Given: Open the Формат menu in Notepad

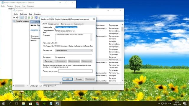Looking at the screenshot, I should tap(17, 6).
